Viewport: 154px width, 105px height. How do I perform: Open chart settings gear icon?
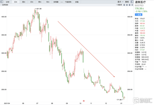click(132, 5)
